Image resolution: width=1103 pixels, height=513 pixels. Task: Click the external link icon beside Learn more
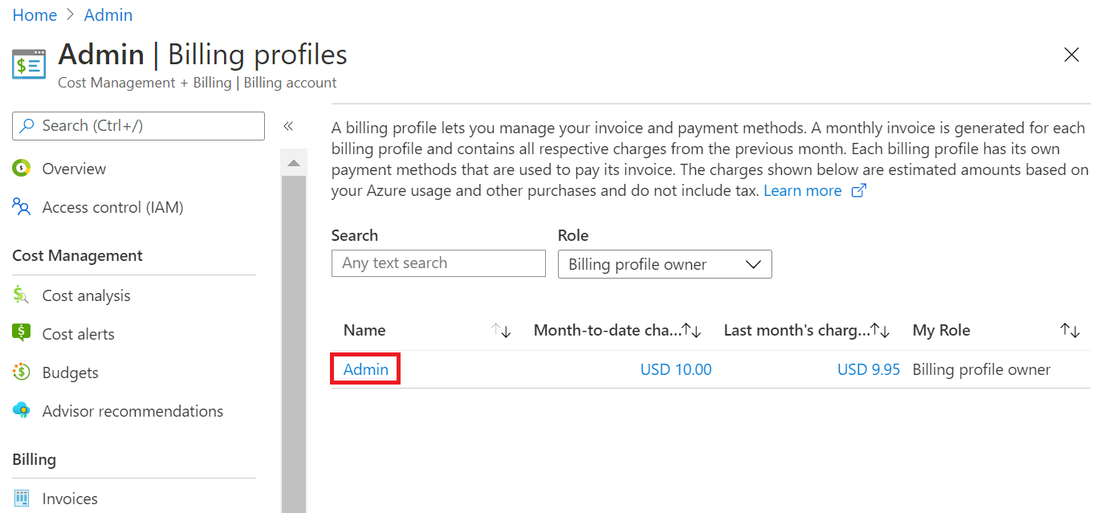(858, 191)
